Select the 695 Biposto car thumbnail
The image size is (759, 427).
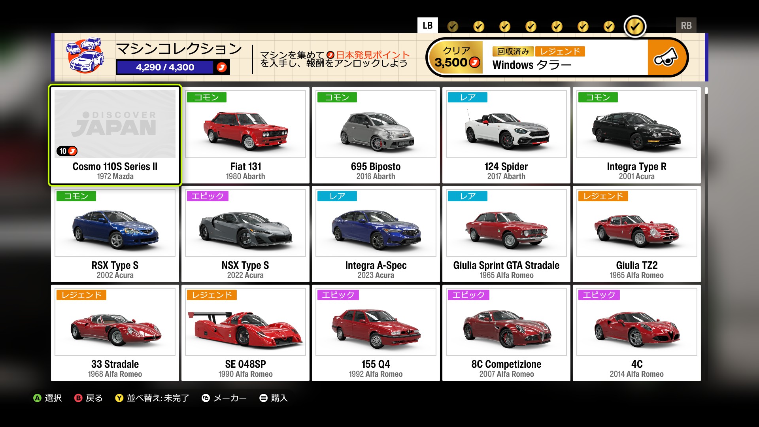(x=376, y=124)
